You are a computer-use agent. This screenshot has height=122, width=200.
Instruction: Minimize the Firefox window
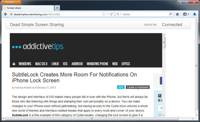[180, 2]
